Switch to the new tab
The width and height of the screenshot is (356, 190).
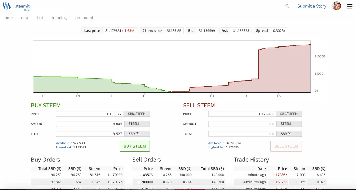point(25,17)
